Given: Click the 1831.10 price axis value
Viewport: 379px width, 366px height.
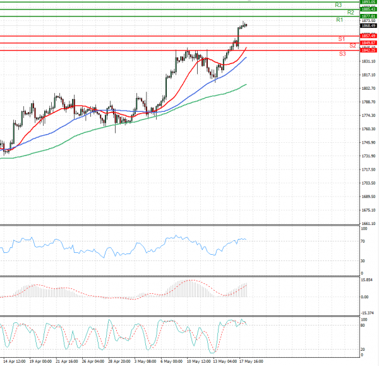Looking at the screenshot, I should [368, 61].
